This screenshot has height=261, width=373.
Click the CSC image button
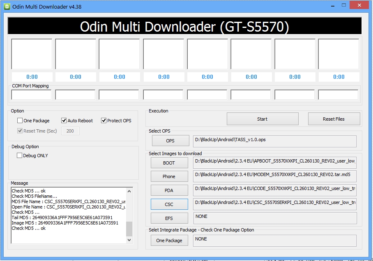169,204
